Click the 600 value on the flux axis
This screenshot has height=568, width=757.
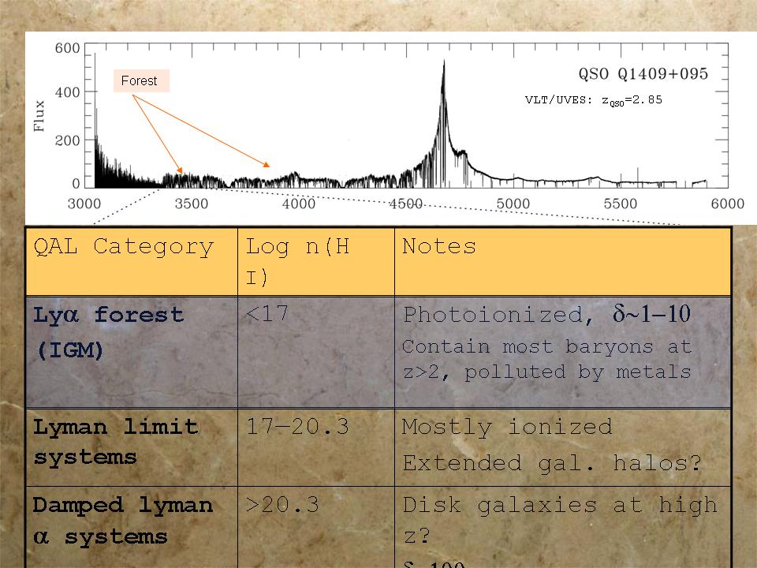[x=67, y=49]
